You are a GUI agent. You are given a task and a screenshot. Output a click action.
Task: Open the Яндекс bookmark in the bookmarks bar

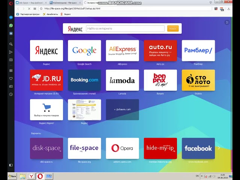click(66, 14)
